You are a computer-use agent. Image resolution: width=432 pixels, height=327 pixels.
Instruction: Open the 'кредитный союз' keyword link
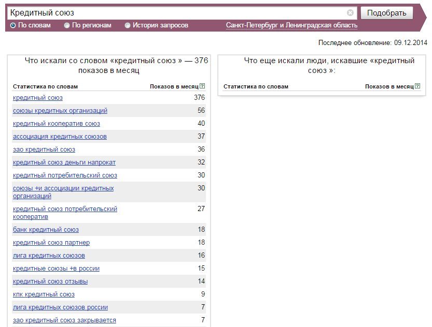38,98
